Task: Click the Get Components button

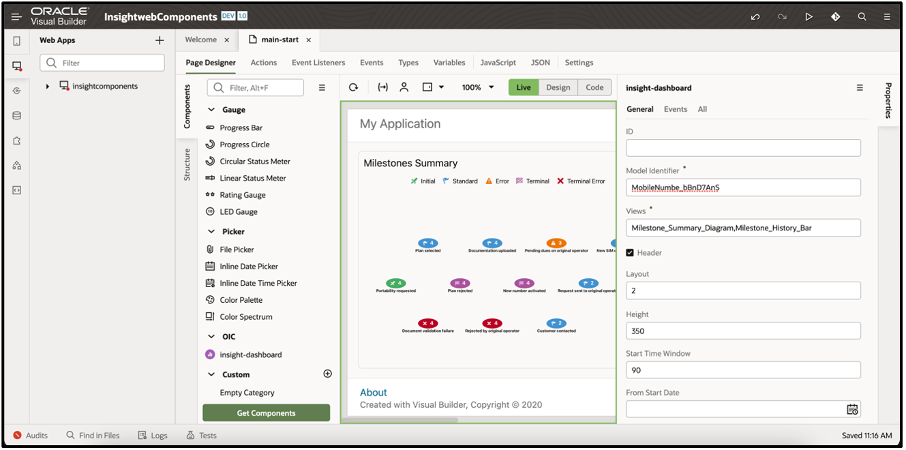Action: pyautogui.click(x=266, y=413)
